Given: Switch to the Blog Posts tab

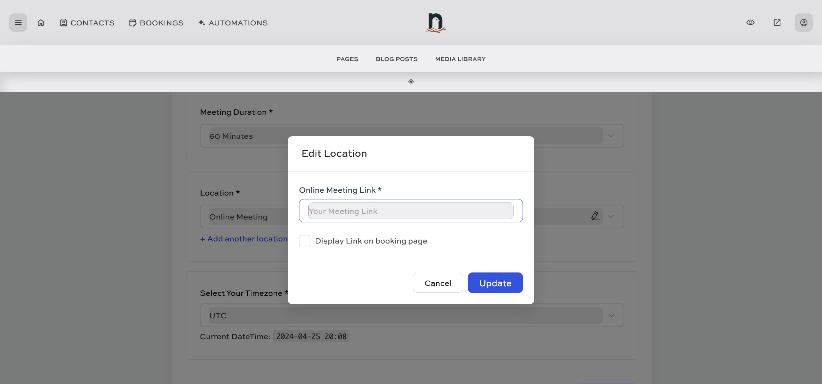Looking at the screenshot, I should [396, 59].
